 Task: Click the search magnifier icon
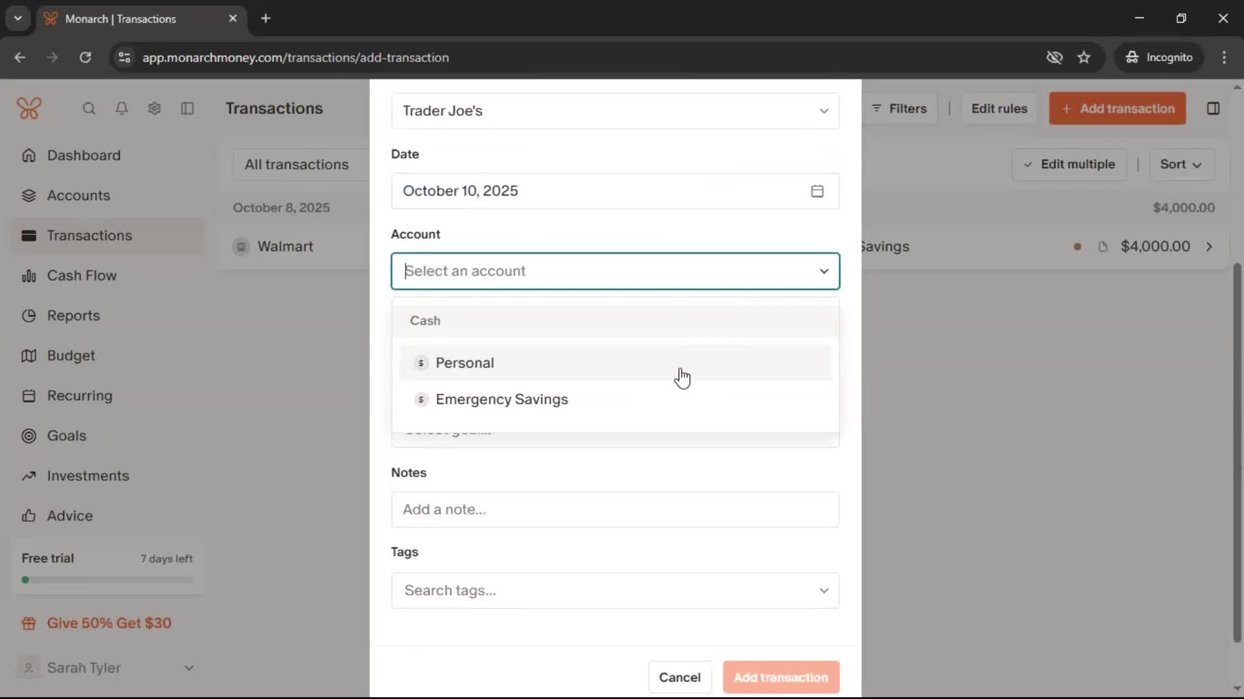click(x=89, y=109)
